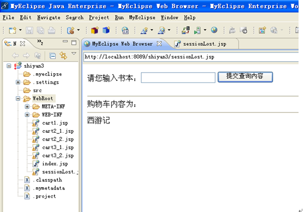The image size is (304, 212).
Task: Click the book name input field
Action: [x=178, y=78]
